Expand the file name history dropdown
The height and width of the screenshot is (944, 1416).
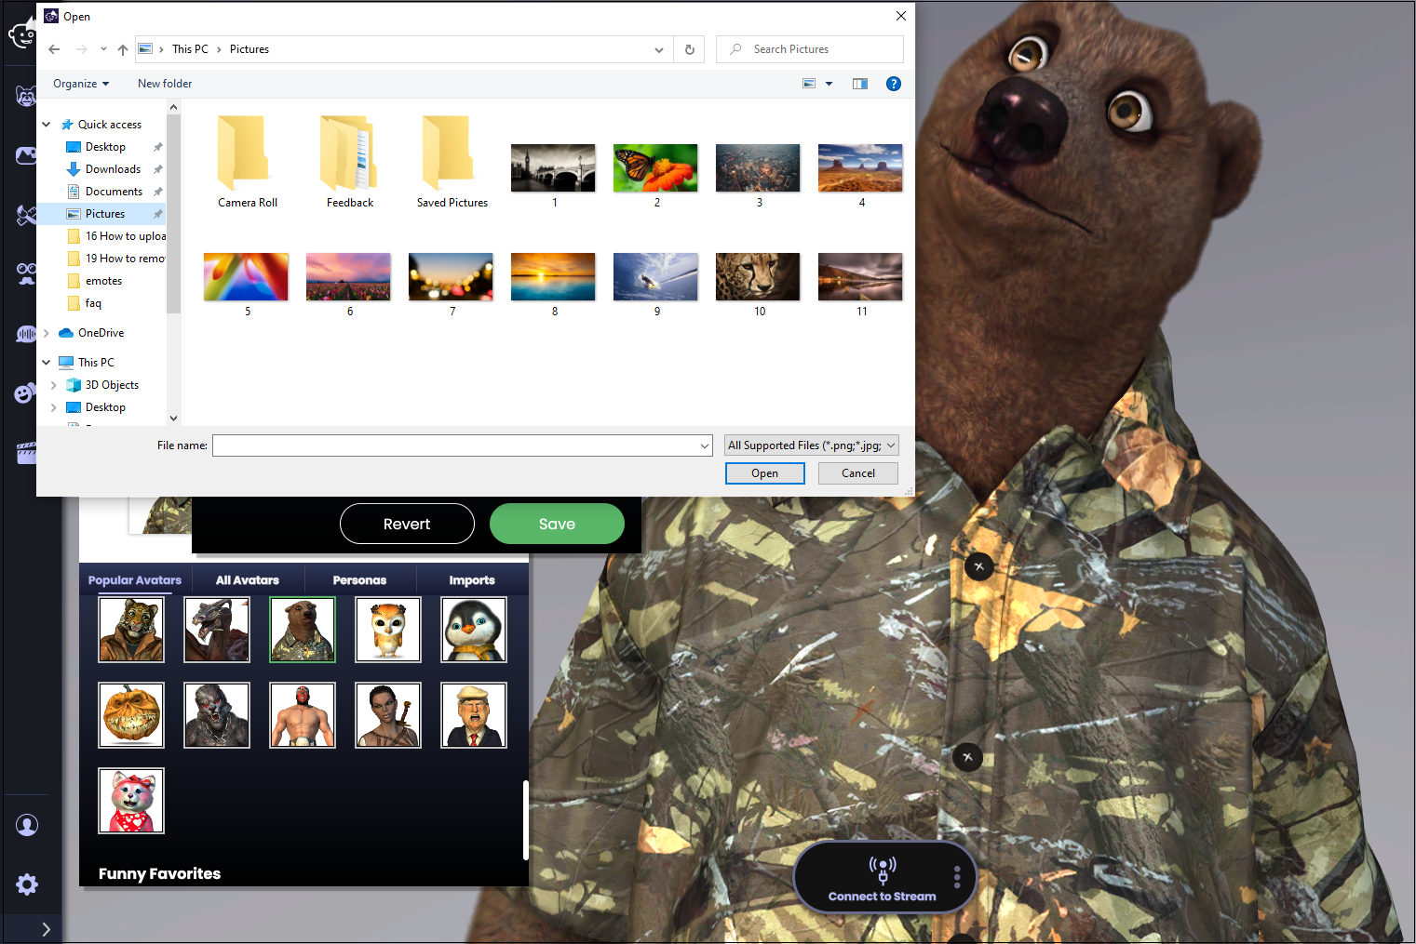[x=704, y=445]
